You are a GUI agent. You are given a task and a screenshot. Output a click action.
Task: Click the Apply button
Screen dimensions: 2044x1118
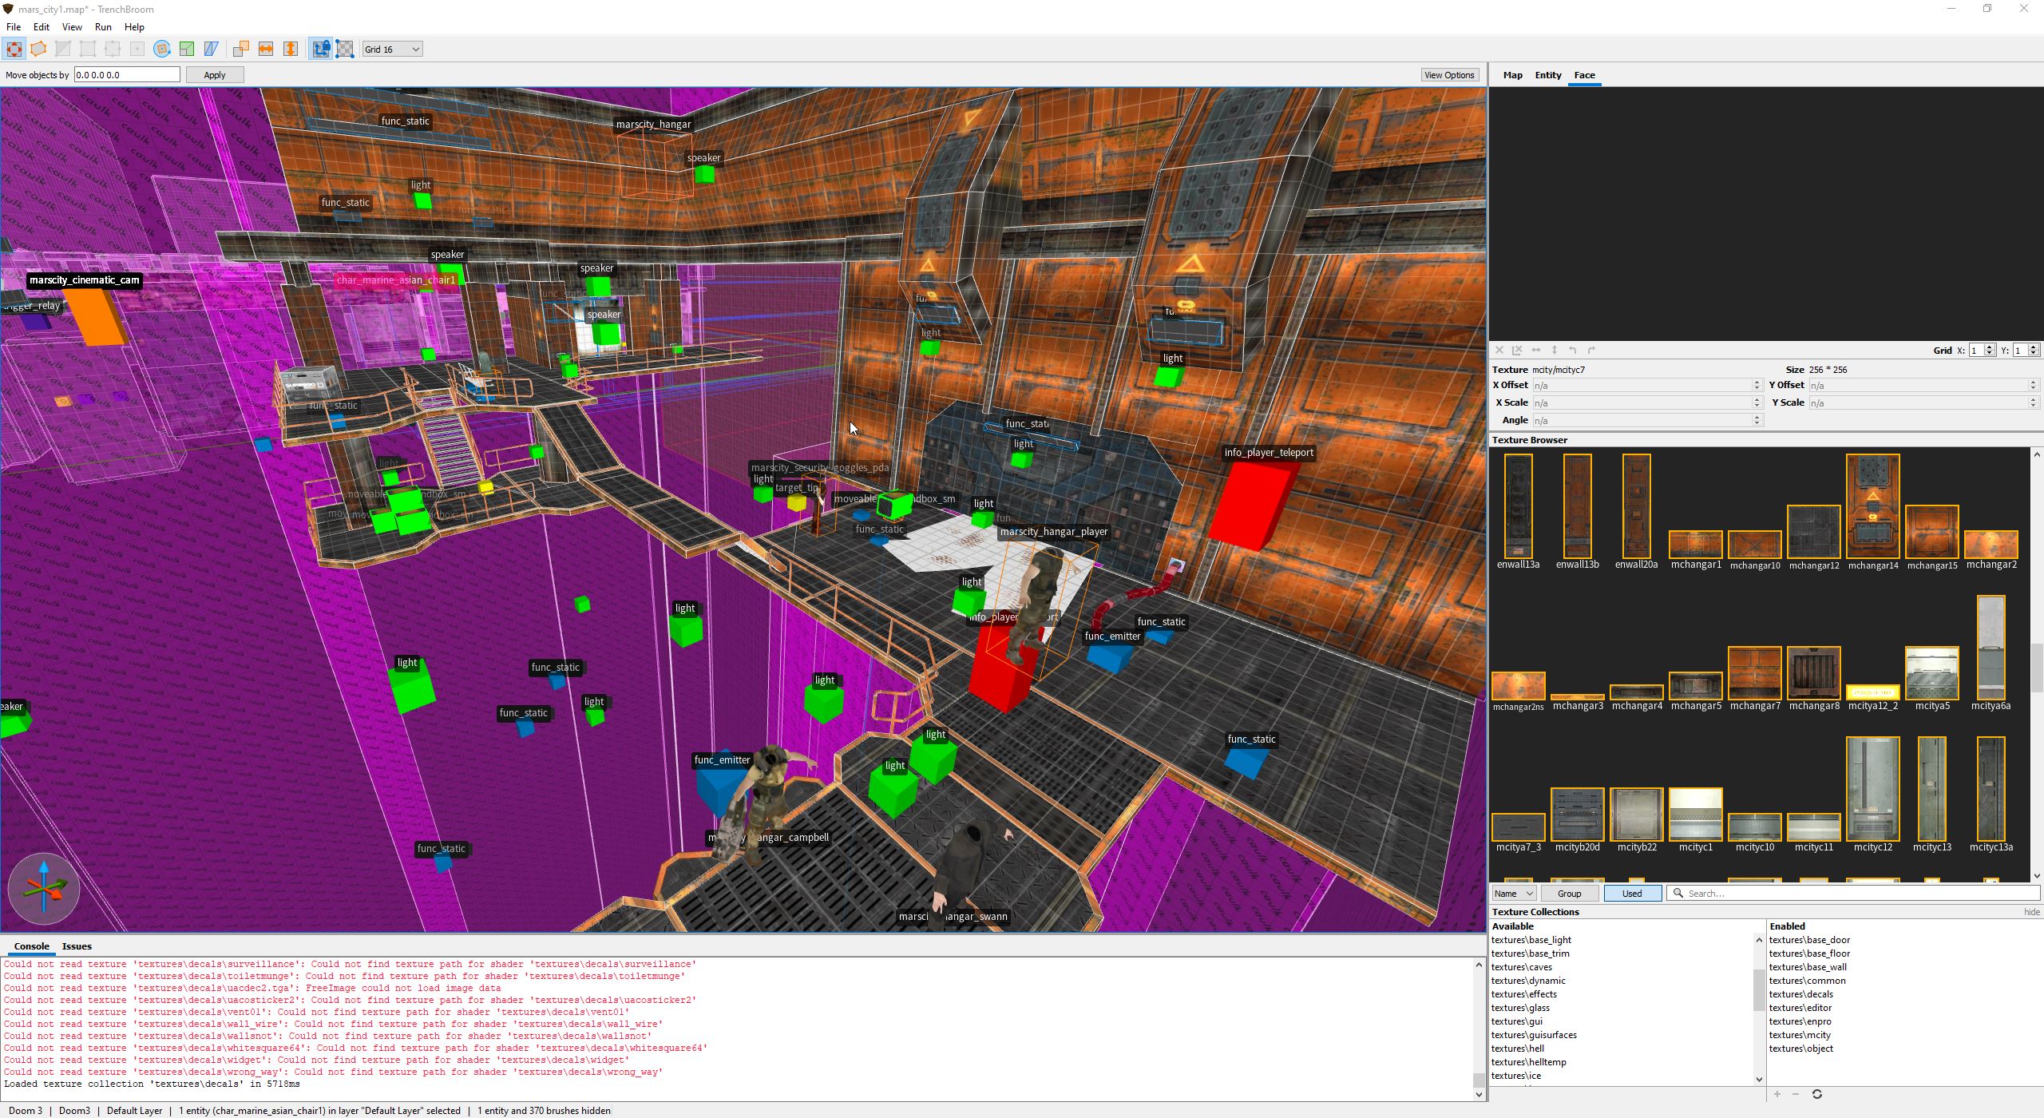pos(214,75)
